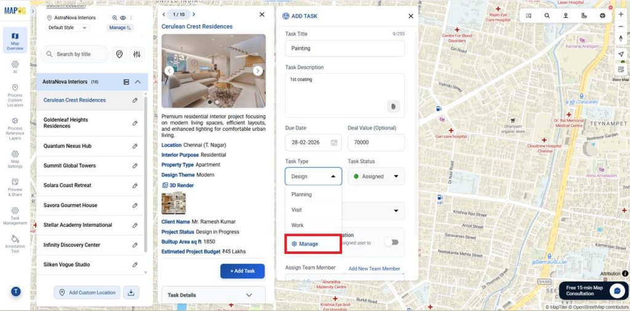
Task: Edit Silken Vogue Studio pencil icon
Action: (135, 265)
